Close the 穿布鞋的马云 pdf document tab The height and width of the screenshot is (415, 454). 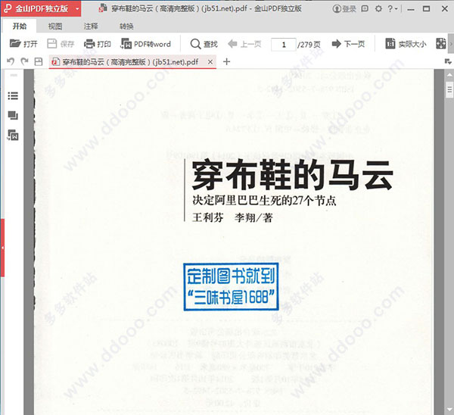point(210,62)
